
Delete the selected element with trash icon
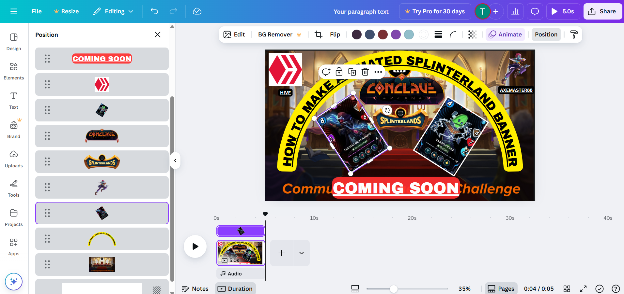365,72
